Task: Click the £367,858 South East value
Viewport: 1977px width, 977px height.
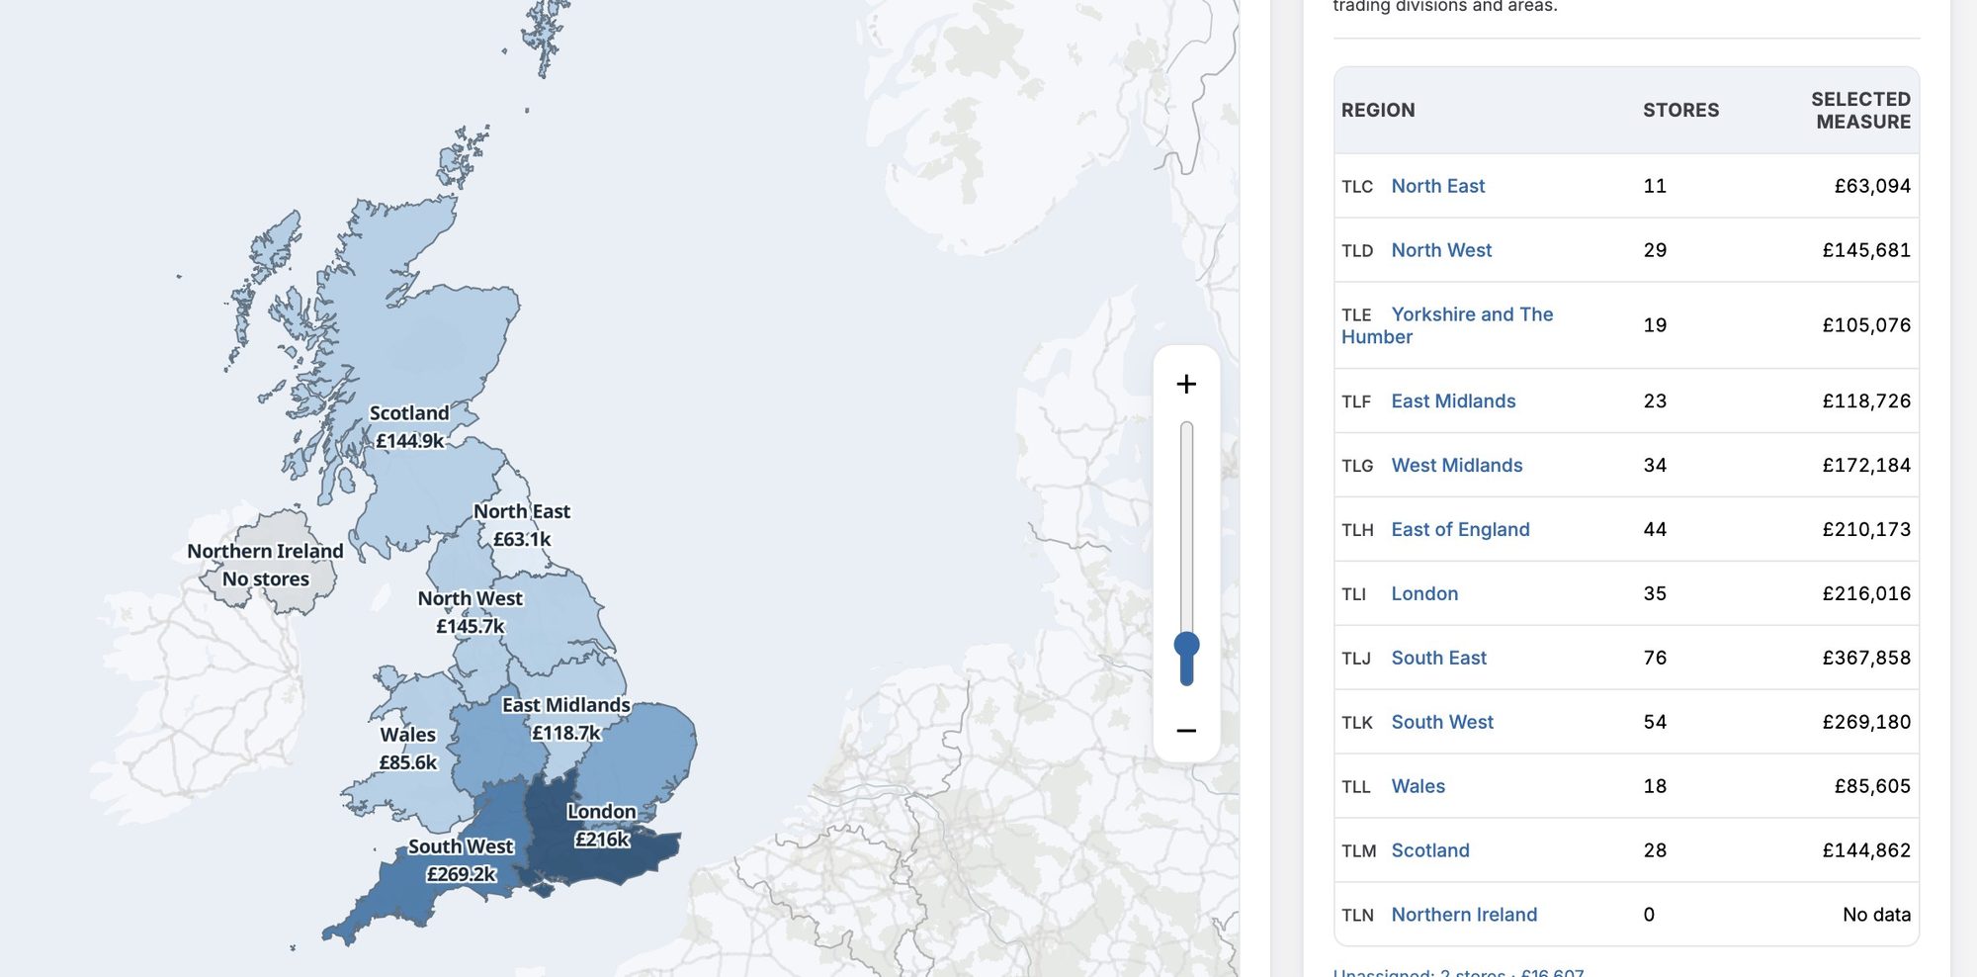Action: (x=1866, y=658)
